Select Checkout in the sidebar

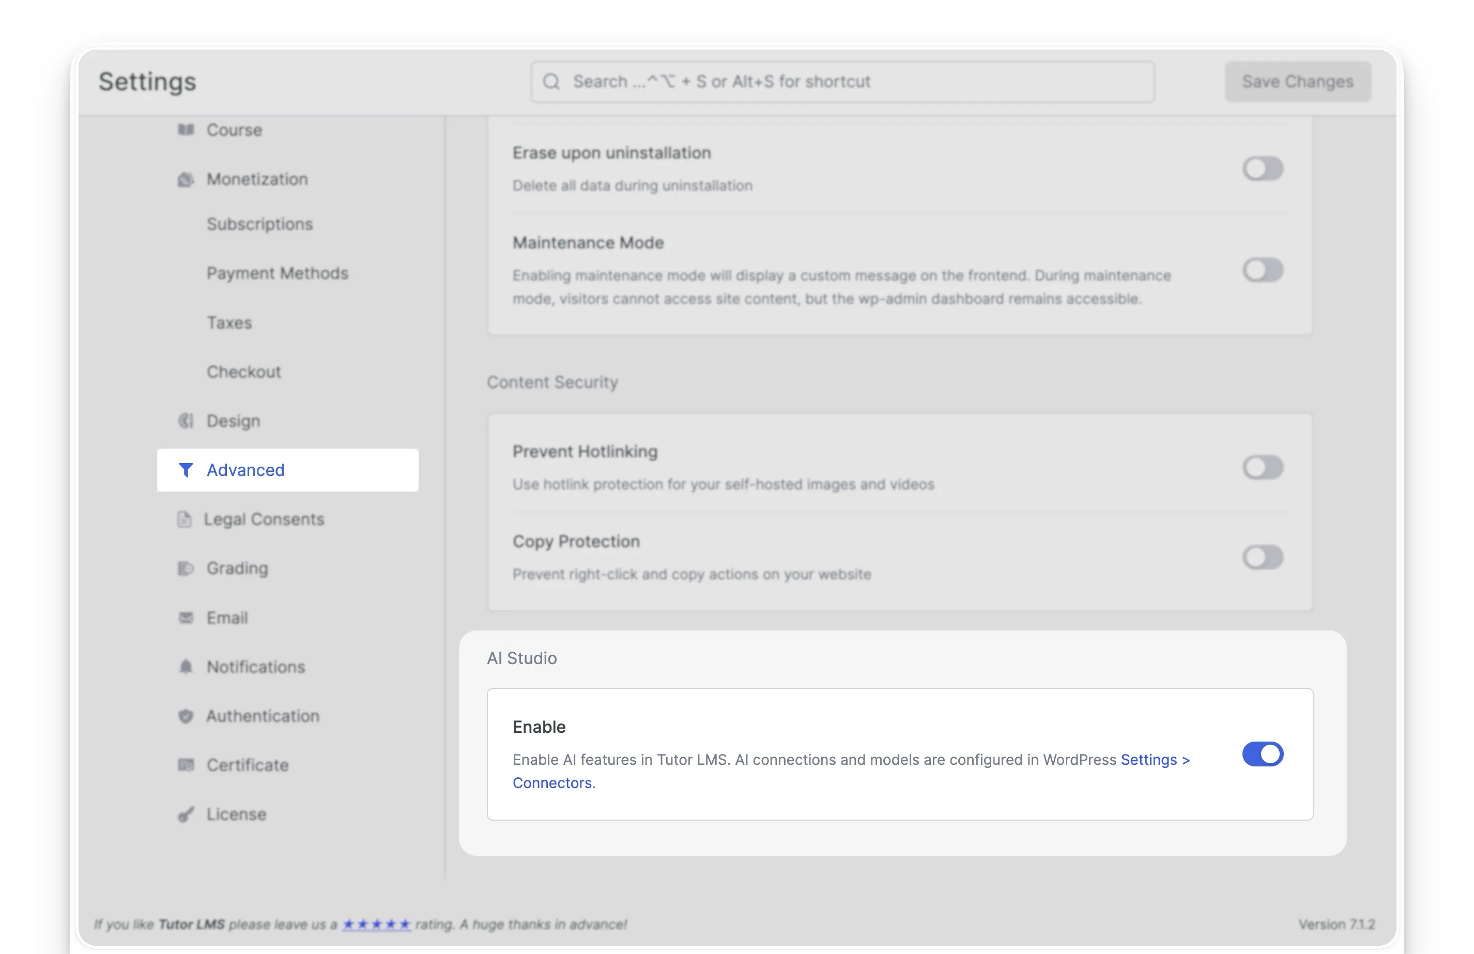243,372
